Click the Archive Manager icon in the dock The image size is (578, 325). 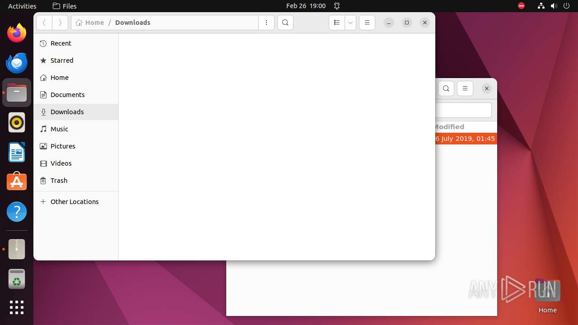point(17,249)
